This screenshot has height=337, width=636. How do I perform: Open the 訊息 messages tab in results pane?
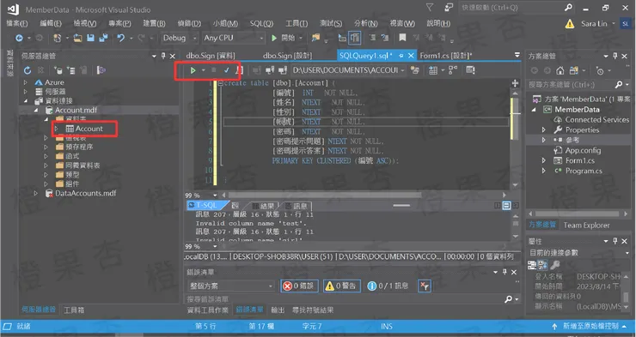pyautogui.click(x=296, y=206)
